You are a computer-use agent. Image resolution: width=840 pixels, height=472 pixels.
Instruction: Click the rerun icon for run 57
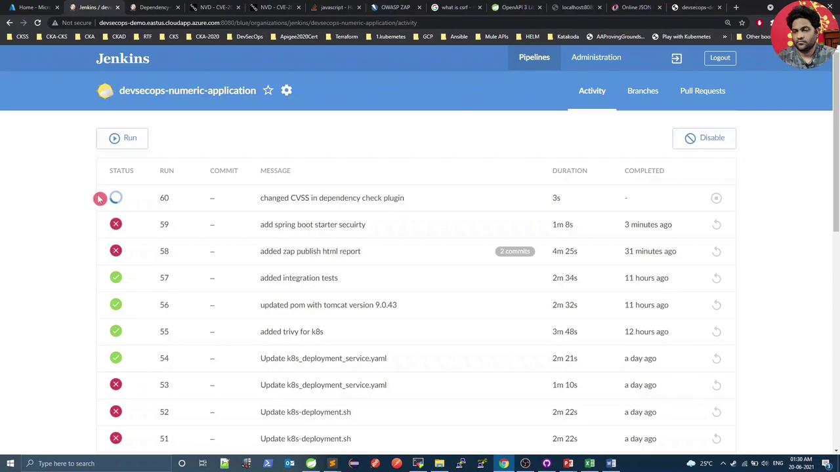tap(717, 278)
